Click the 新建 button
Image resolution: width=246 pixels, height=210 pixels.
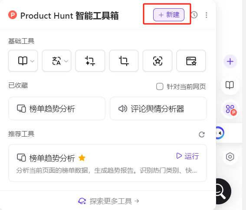pos(169,15)
